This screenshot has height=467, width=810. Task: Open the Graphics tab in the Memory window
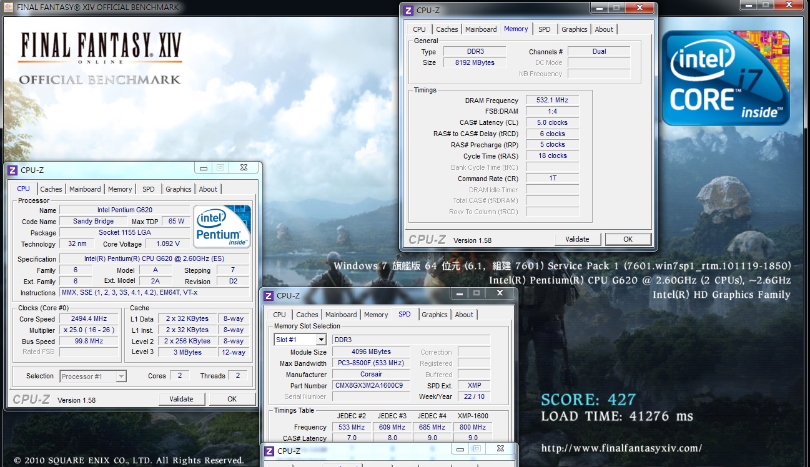(575, 29)
